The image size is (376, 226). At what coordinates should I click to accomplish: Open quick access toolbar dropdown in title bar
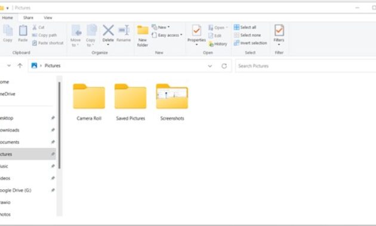point(7,8)
